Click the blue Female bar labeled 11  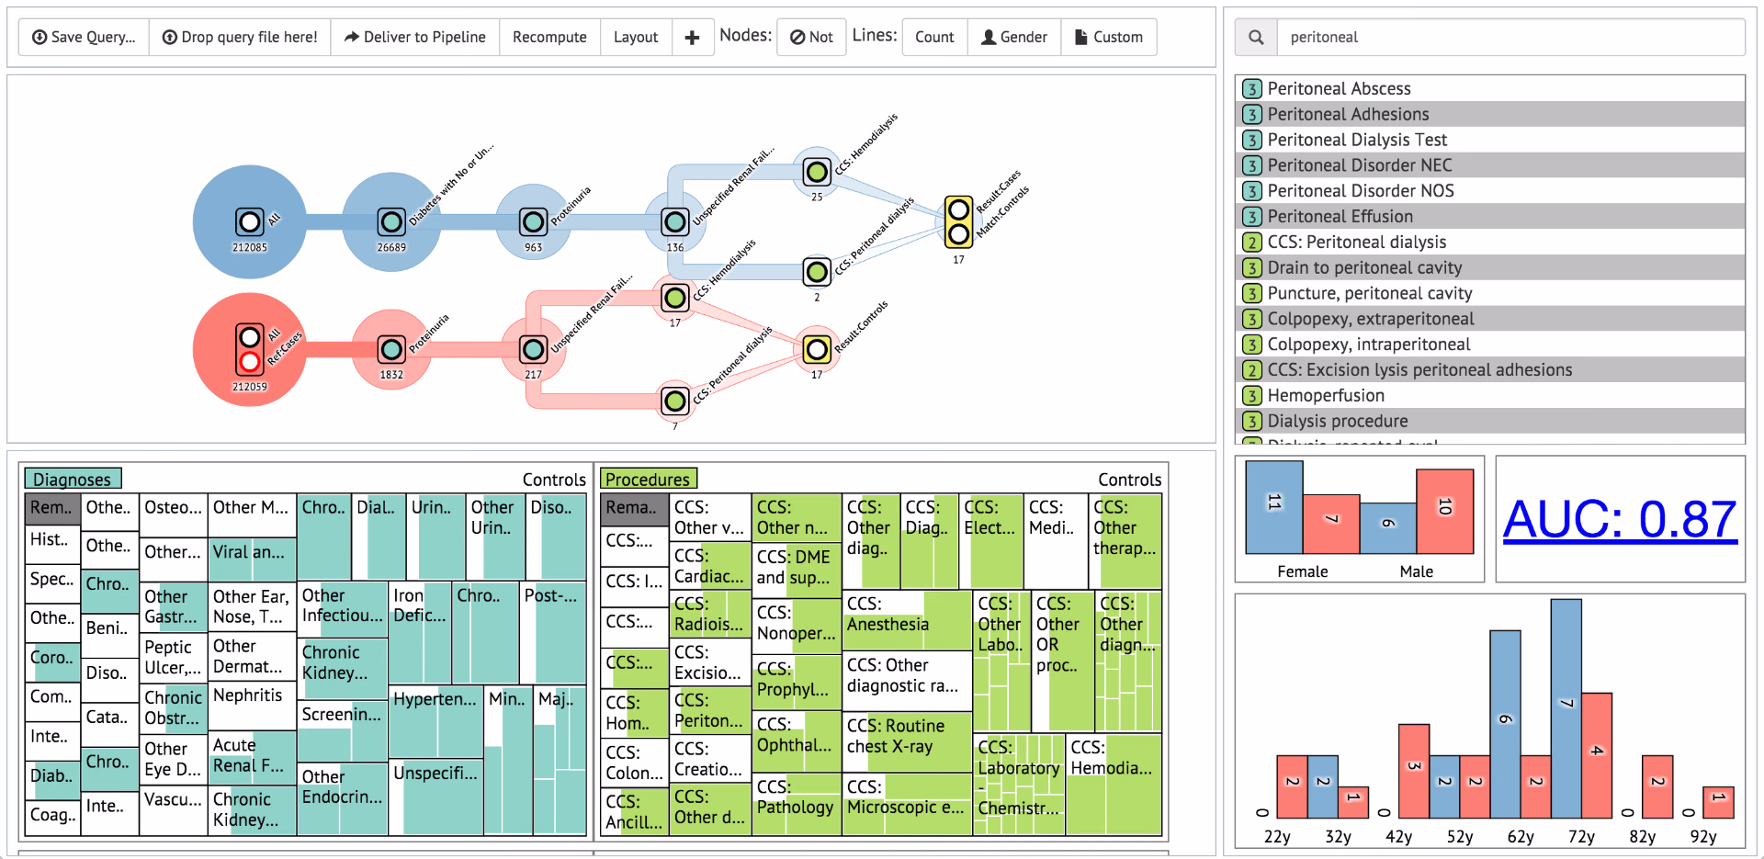point(1274,507)
